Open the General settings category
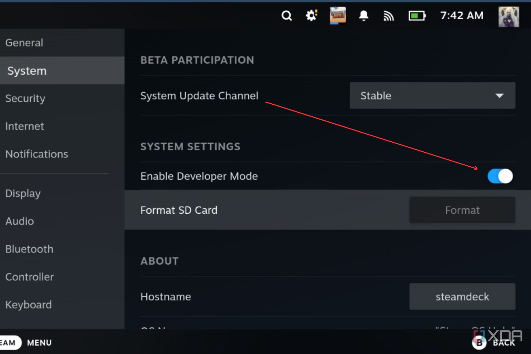This screenshot has height=354, width=531. 24,43
